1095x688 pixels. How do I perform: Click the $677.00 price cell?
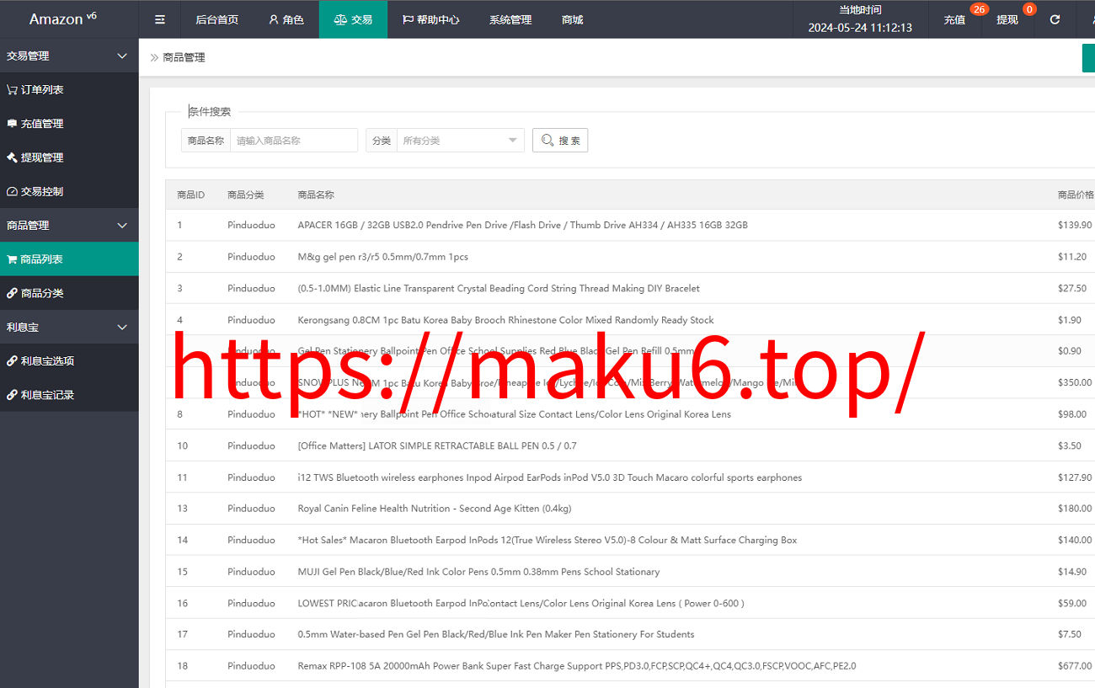point(1075,666)
